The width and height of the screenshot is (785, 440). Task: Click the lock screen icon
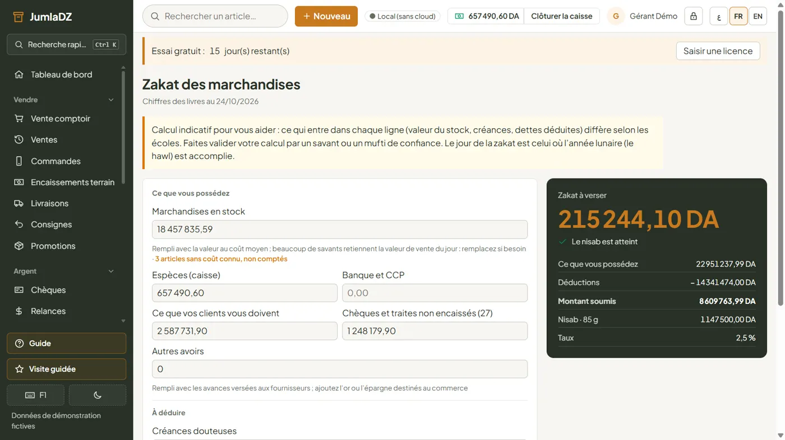pos(694,16)
